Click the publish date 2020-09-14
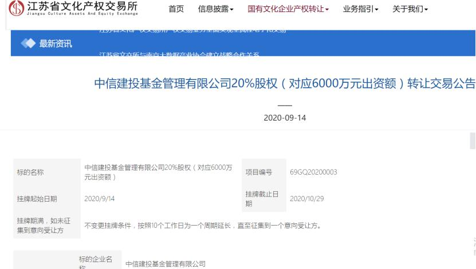This screenshot has width=476, height=269. point(285,118)
